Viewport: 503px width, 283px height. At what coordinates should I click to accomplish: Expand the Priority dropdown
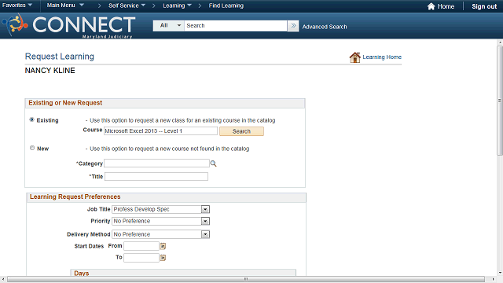(x=205, y=222)
